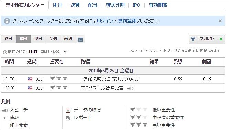Click the green filter status dot
The width and height of the screenshot is (229, 130).
coord(221,39)
